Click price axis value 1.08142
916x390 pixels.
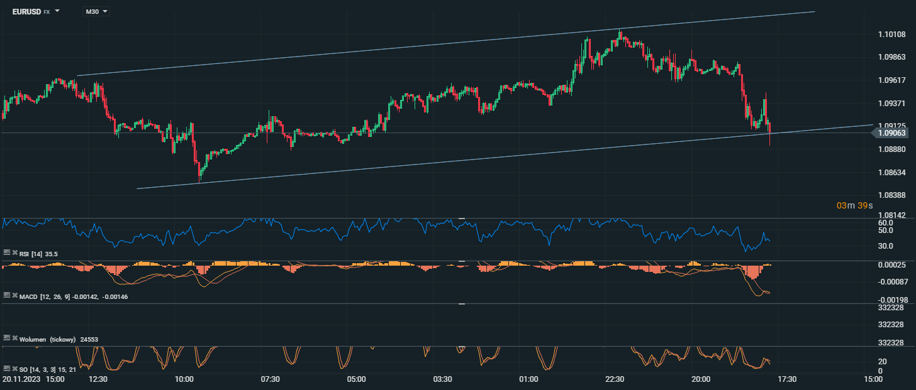[x=891, y=215]
